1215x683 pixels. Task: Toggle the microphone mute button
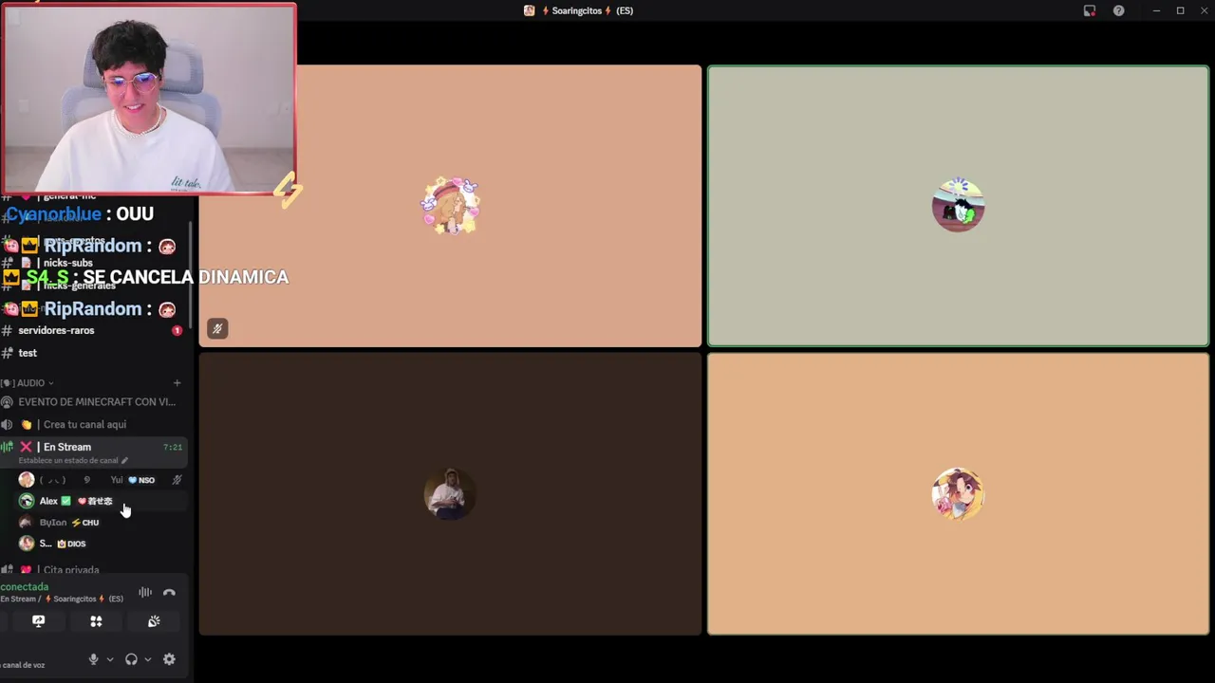click(93, 659)
